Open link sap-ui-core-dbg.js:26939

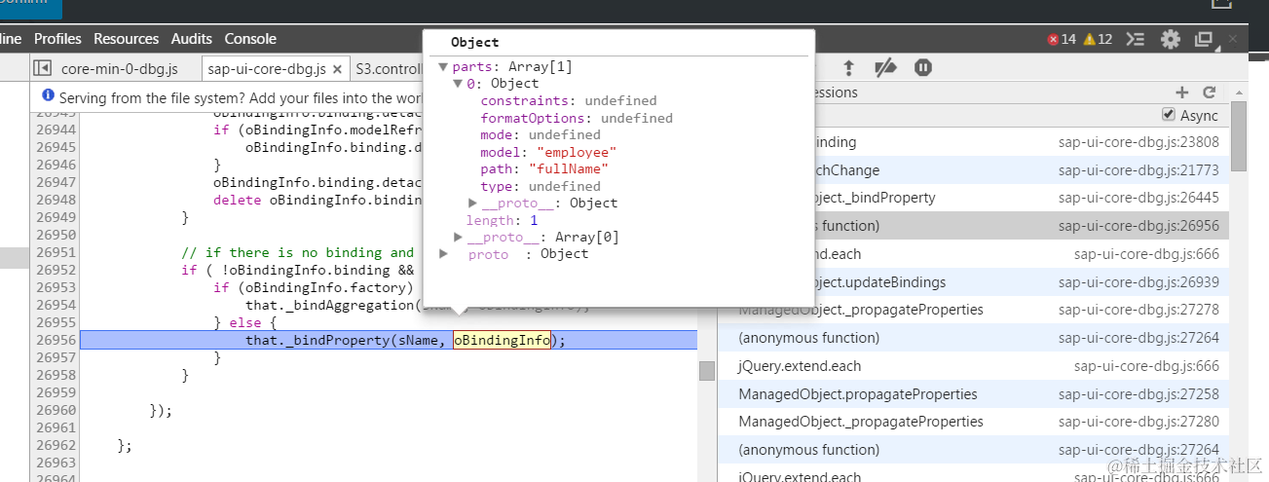point(1138,281)
